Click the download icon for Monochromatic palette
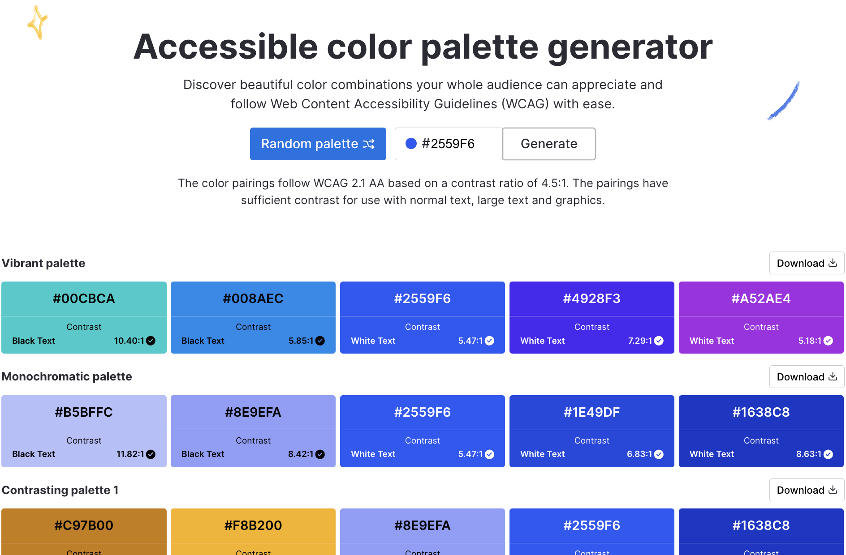Image resolution: width=846 pixels, height=555 pixels. coord(833,376)
